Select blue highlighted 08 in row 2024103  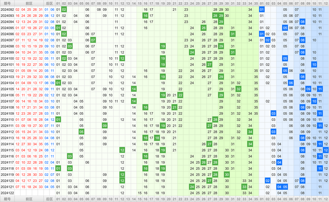[302, 77]
